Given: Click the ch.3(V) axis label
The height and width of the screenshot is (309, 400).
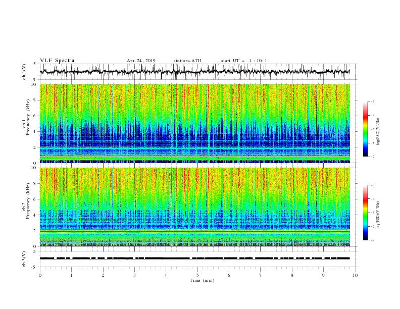Looking at the screenshot, I should pyautogui.click(x=24, y=259).
